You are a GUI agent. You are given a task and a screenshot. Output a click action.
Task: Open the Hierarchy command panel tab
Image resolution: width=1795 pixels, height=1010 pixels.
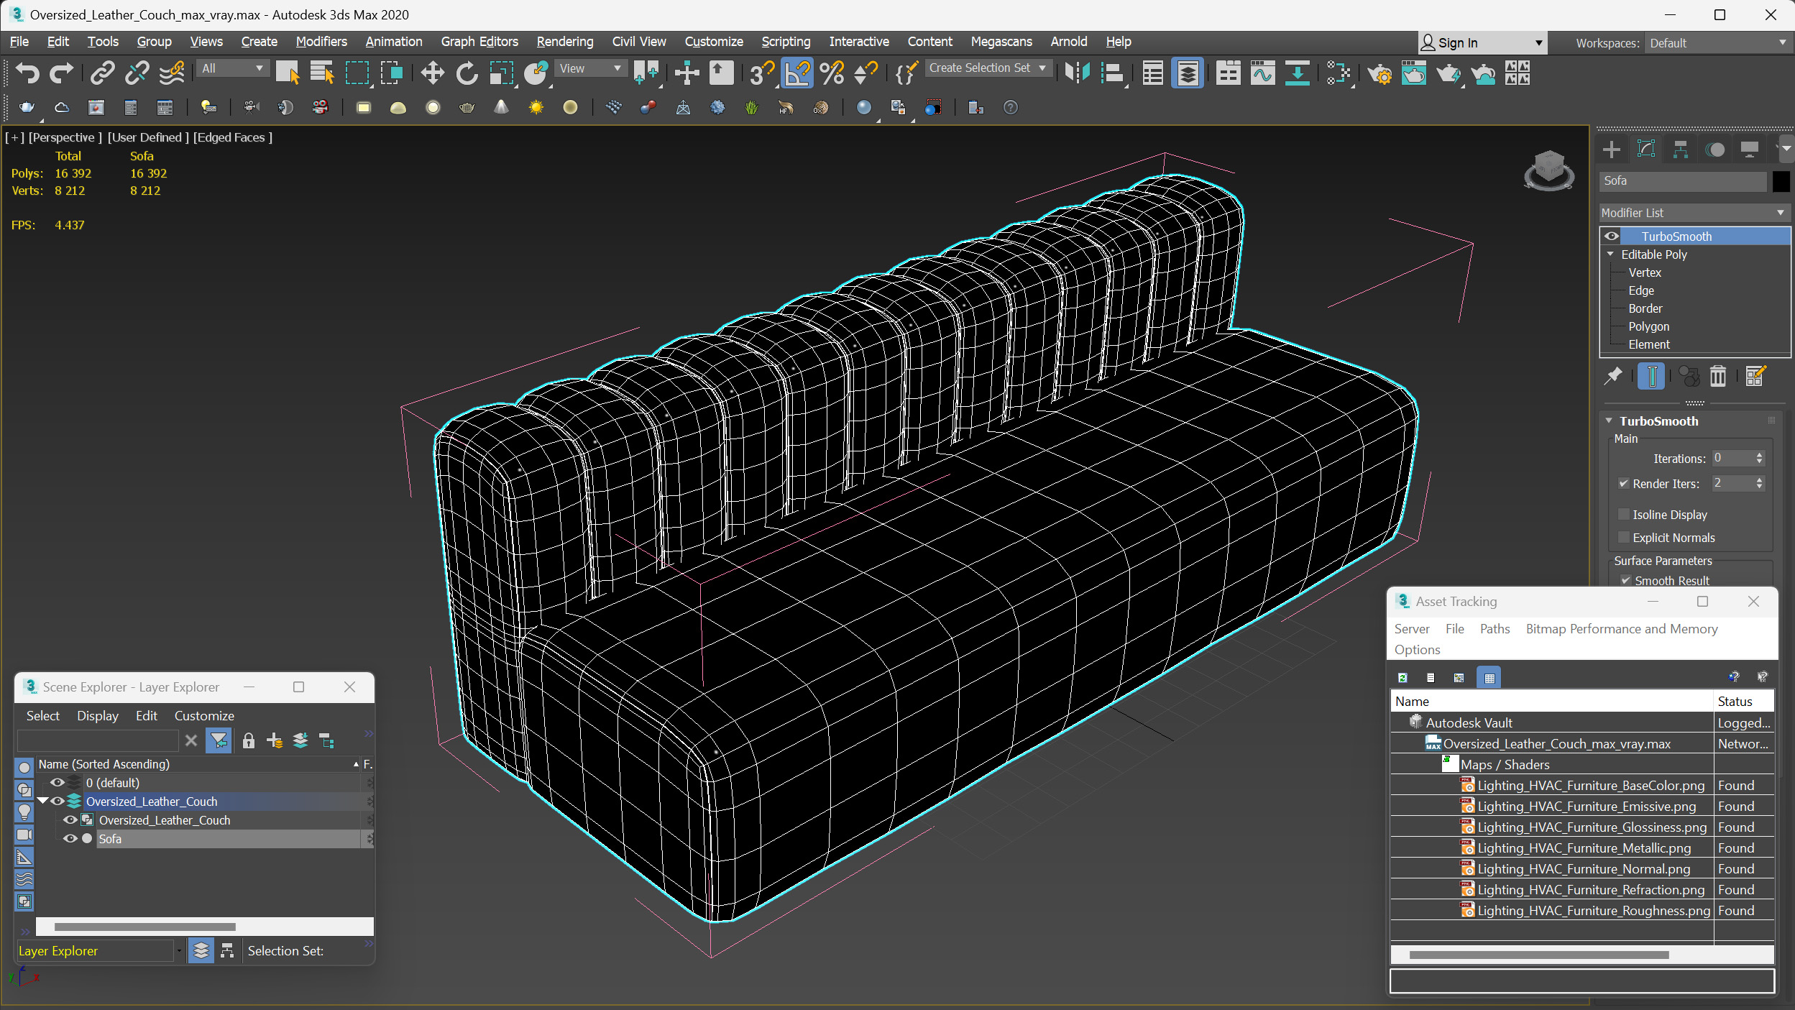[x=1680, y=150]
